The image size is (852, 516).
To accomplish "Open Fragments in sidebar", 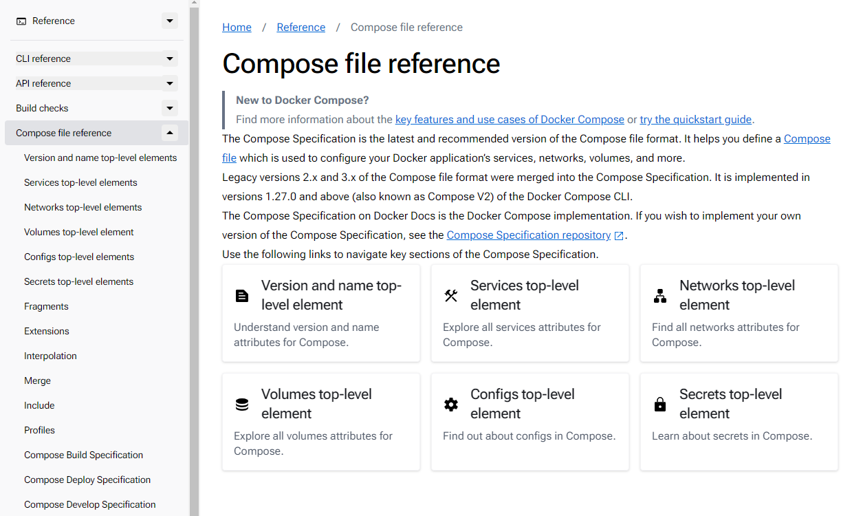I will 46,306.
